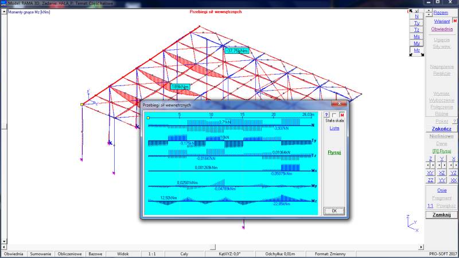The height and width of the screenshot is (258, 459).
Task: Click the 189kNm value label
Action: (180, 87)
